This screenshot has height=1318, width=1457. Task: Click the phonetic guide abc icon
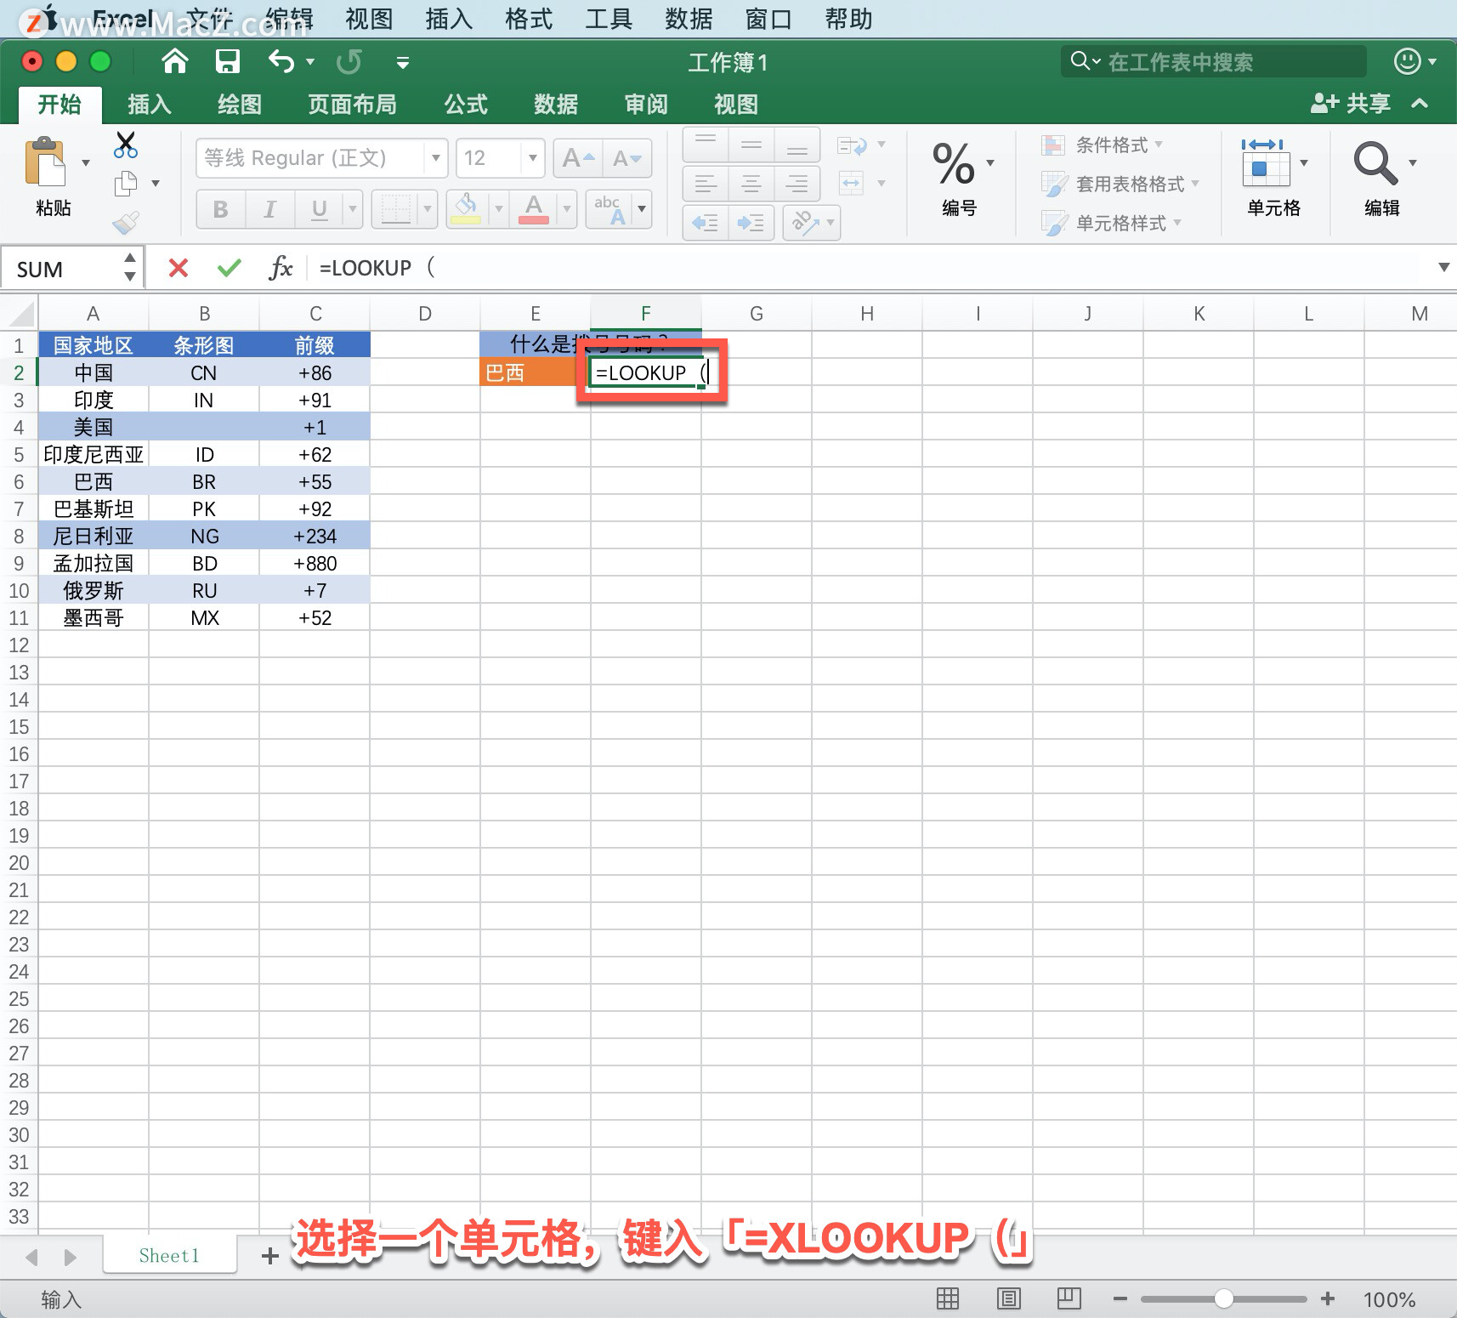click(x=610, y=209)
